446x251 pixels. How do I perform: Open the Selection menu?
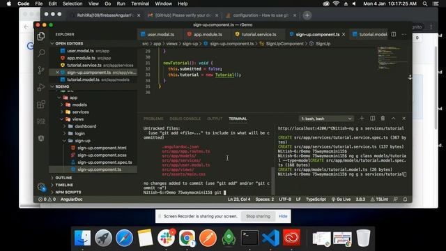(72, 3)
